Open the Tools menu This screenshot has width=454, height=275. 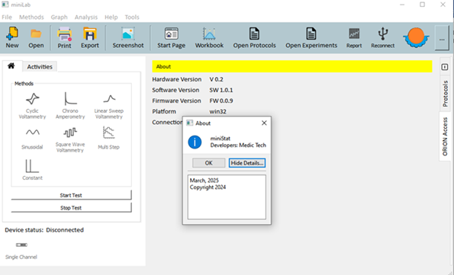[132, 17]
